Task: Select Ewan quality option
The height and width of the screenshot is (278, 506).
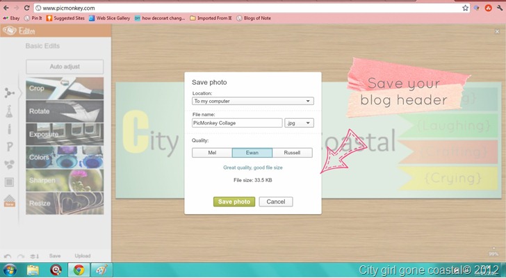Action: 252,152
